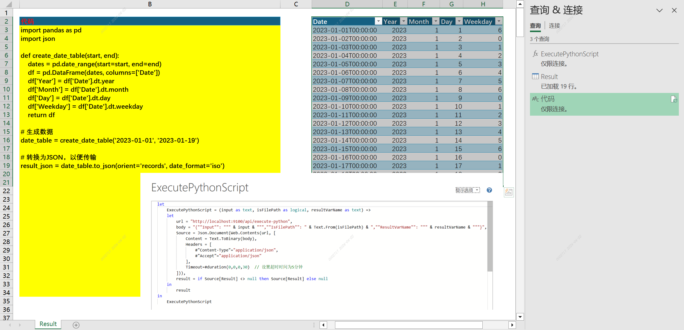The height and width of the screenshot is (330, 684).
Task: Select column F header
Action: pos(424,4)
